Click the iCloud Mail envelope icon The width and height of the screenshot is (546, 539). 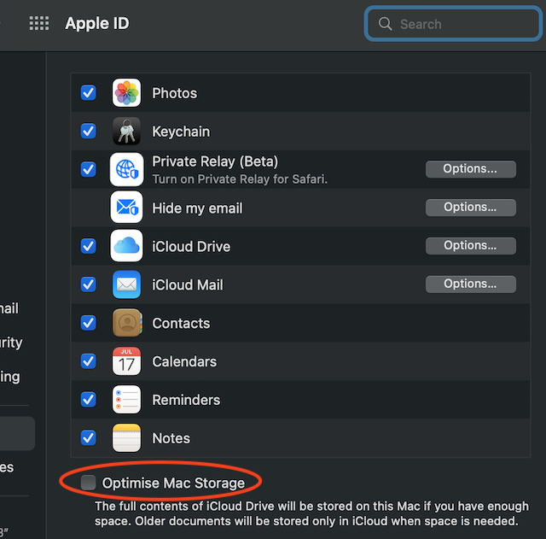(126, 284)
